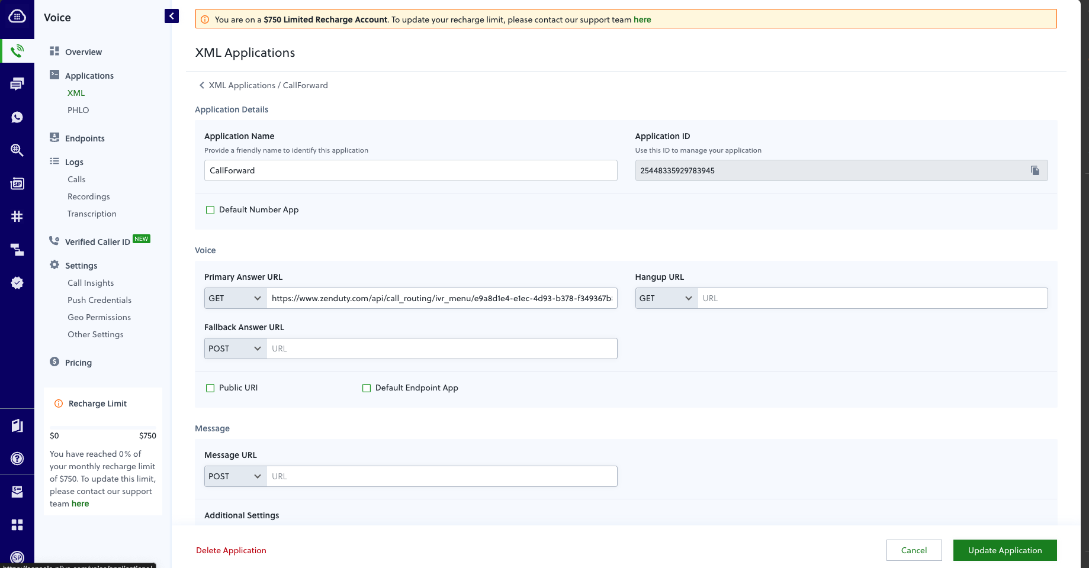Open the help question mark icon

(x=17, y=459)
